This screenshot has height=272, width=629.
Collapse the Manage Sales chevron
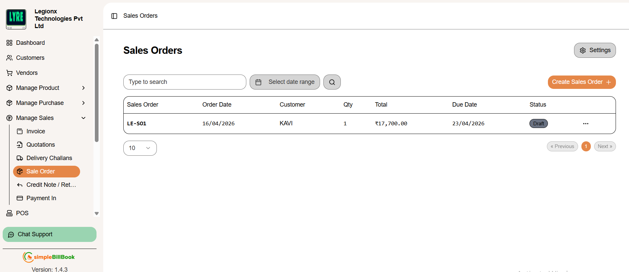(83, 118)
